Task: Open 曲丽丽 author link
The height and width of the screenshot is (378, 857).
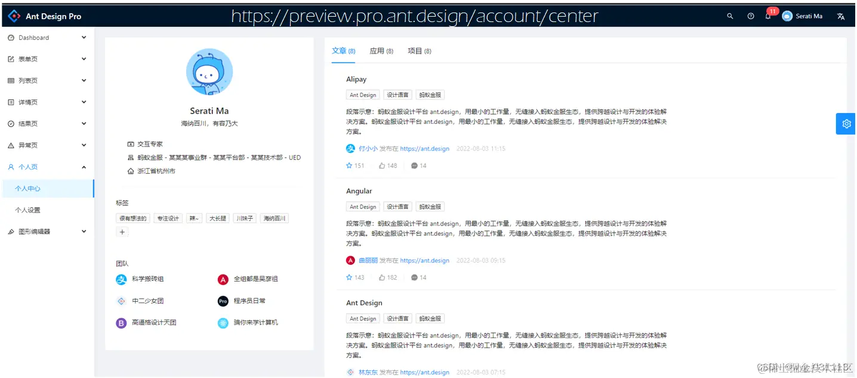Action: (x=368, y=261)
